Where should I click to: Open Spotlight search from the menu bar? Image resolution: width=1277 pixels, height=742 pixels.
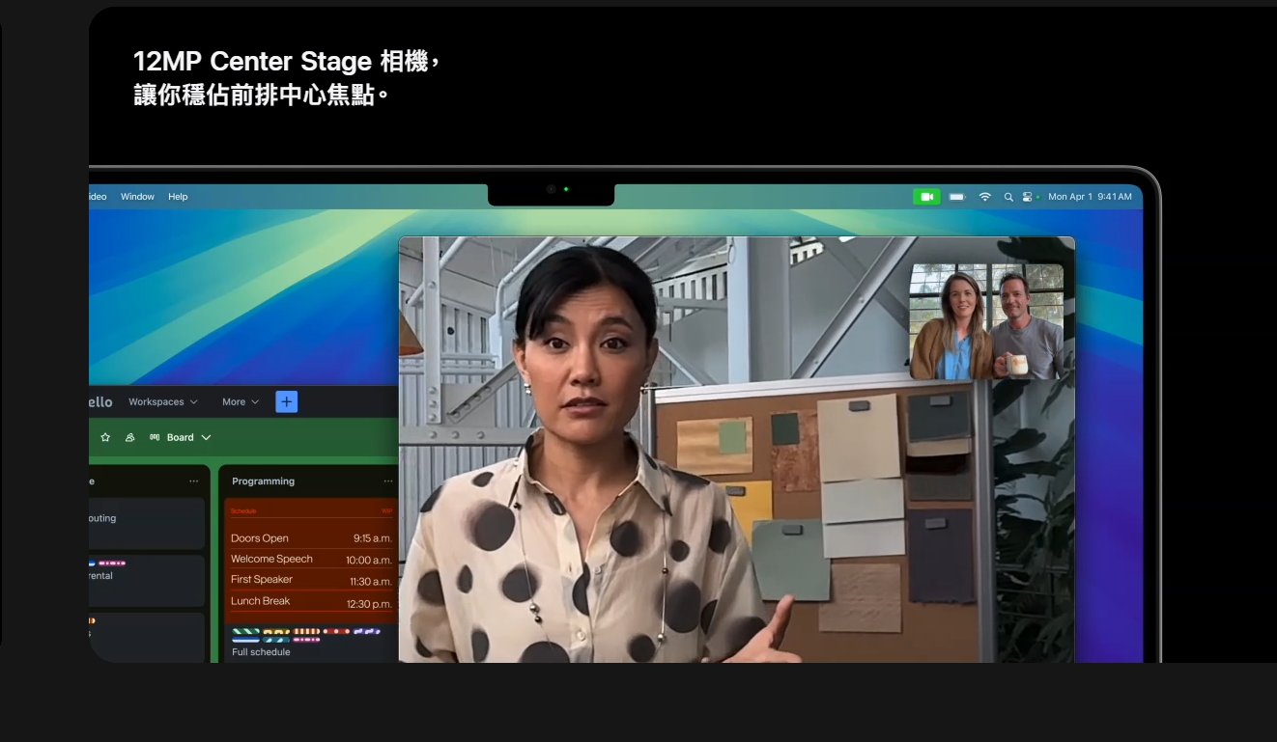click(x=1008, y=197)
